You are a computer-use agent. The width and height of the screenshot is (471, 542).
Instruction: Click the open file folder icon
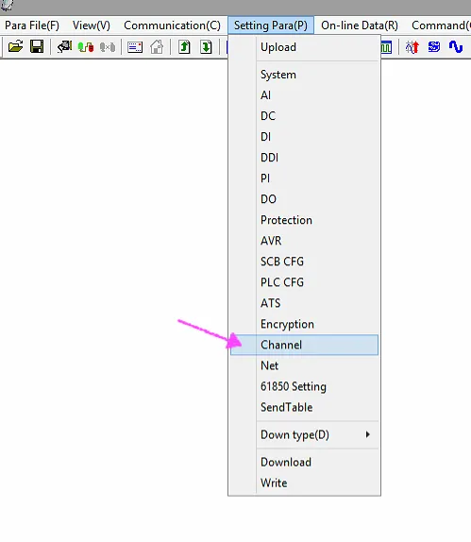click(15, 46)
